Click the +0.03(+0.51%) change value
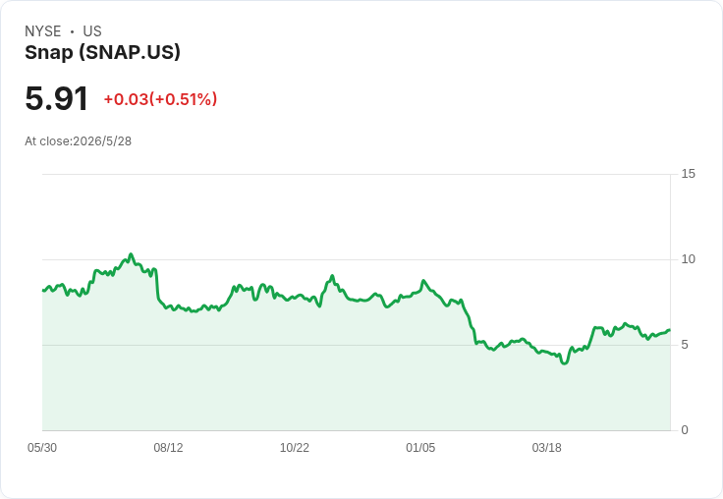Screen dimensions: 723x499 160,99
